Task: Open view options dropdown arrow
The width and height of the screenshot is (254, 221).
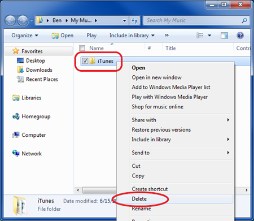Action: 209,36
